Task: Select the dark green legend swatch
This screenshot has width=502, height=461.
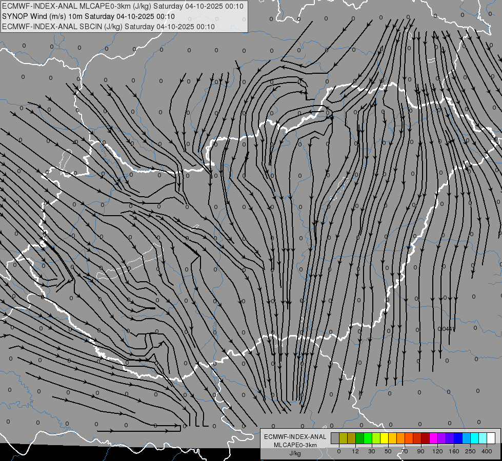Action: click(x=360, y=438)
